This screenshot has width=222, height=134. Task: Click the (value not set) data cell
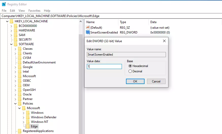(160, 28)
